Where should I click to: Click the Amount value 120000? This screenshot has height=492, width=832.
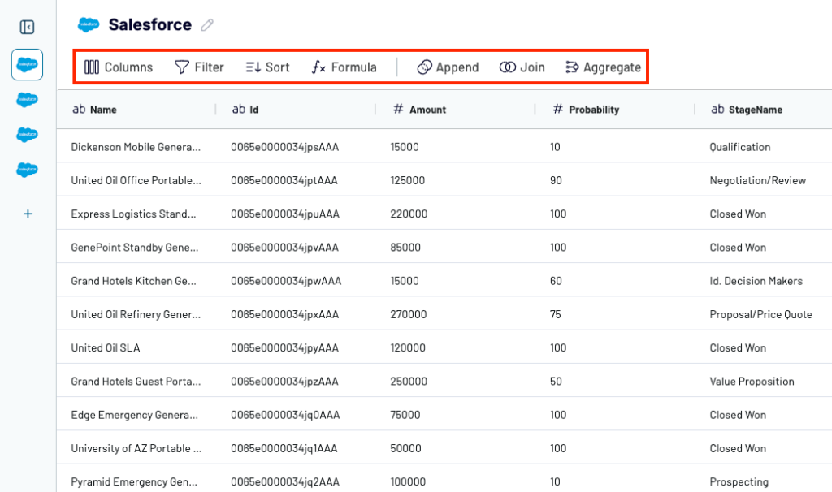coord(408,347)
